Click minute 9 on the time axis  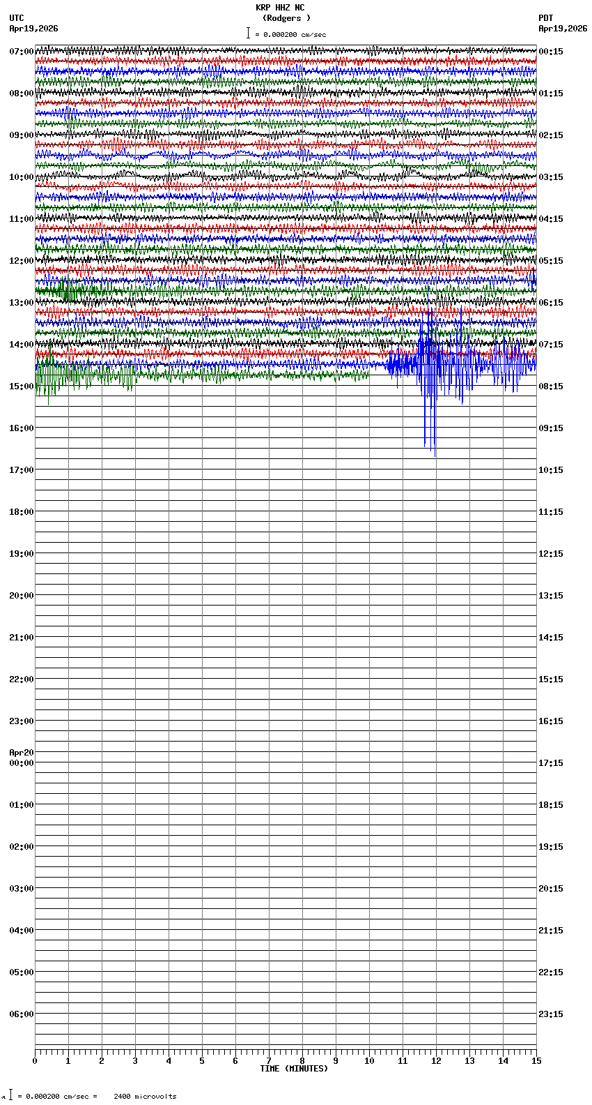336,1061
